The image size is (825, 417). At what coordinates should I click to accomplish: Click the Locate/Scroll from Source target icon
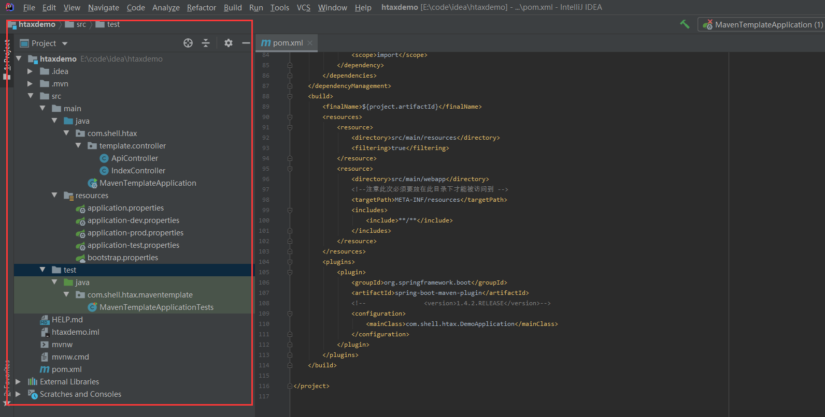coord(188,43)
